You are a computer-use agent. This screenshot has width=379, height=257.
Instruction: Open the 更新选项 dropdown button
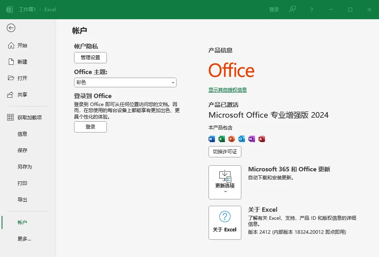point(225,182)
